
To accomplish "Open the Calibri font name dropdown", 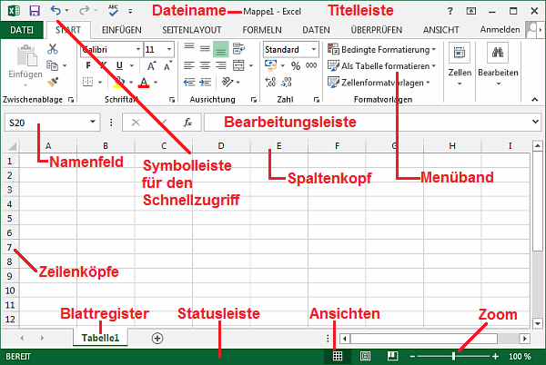I will click(138, 49).
